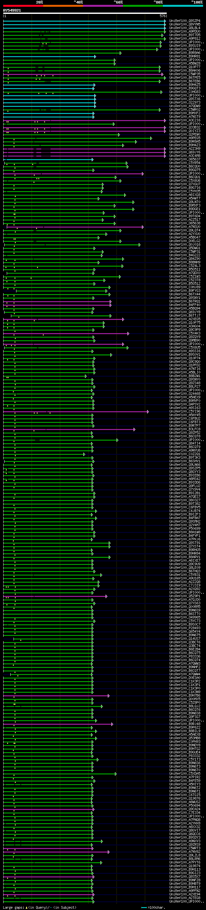This screenshot has width=206, height=910.
Task: Click the cyan ~100% identity legend bar
Action: 183,6
